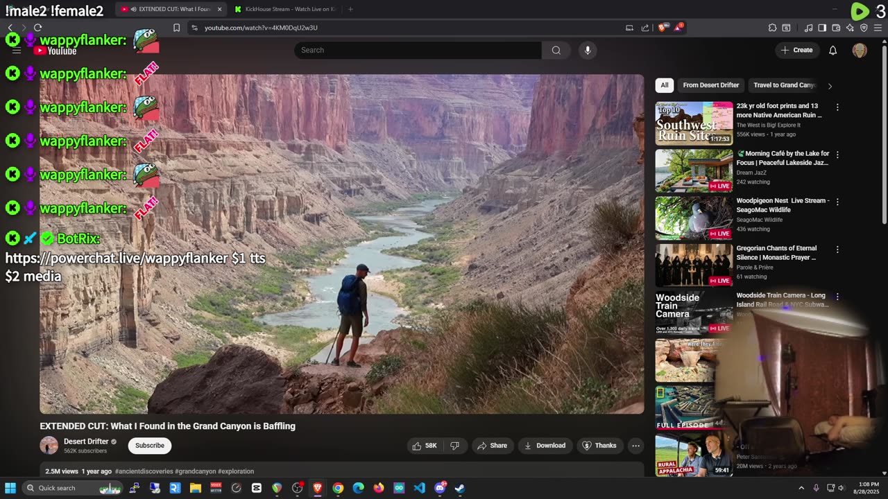
Task: Open Brave main hamburger menu
Action: (x=878, y=28)
